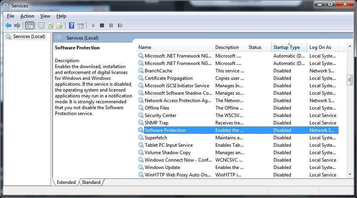357x198 pixels.
Task: Switch to the Standard tab
Action: 91,182
